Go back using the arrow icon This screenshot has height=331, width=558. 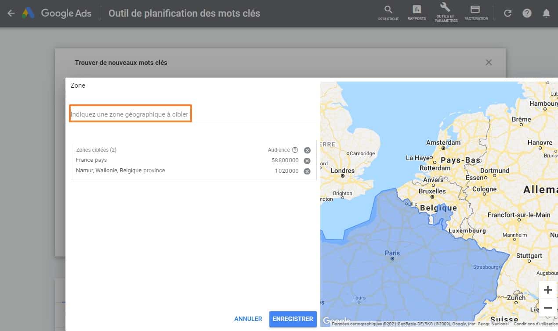(x=11, y=13)
